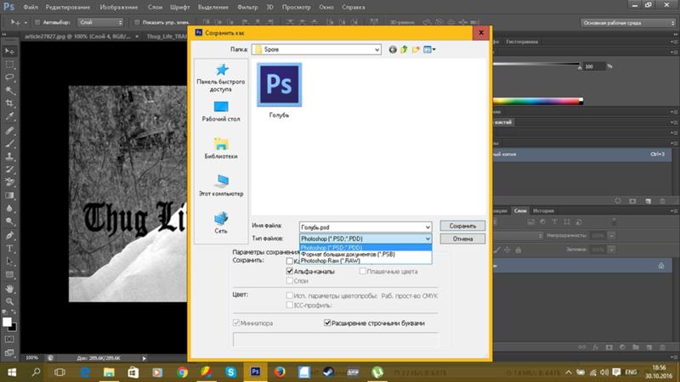
Task: Open the view menu dropdown in dialog
Action: [429, 49]
